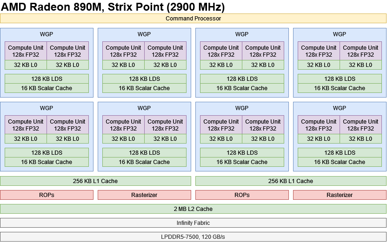Image resolution: width=387 pixels, height=243 pixels.
Task: Select the LPDDR5-7500, 120 GB/s memory bar
Action: tap(193, 237)
